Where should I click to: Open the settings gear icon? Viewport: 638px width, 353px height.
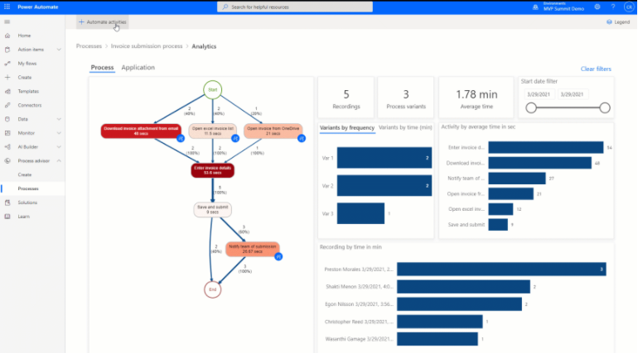(x=597, y=7)
